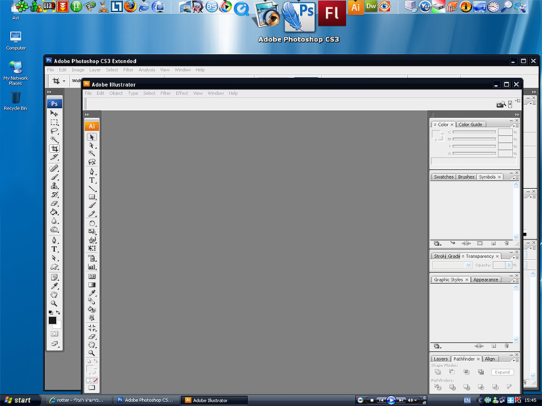Activate the Illustrator Zoom tool
The width and height of the screenshot is (542, 406).
point(92,353)
